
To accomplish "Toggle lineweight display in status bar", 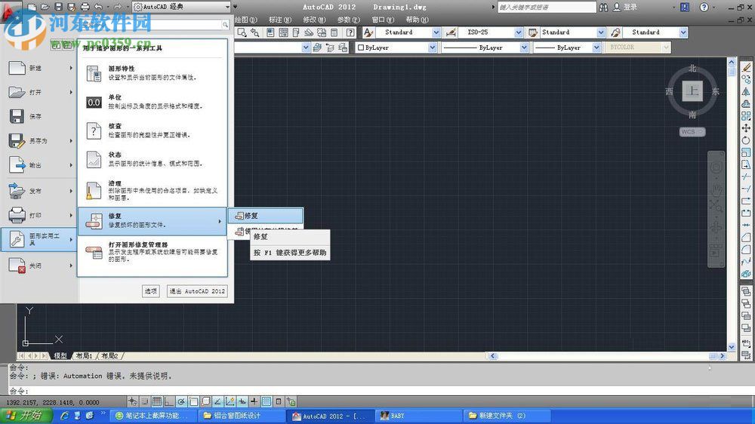I will [254, 401].
